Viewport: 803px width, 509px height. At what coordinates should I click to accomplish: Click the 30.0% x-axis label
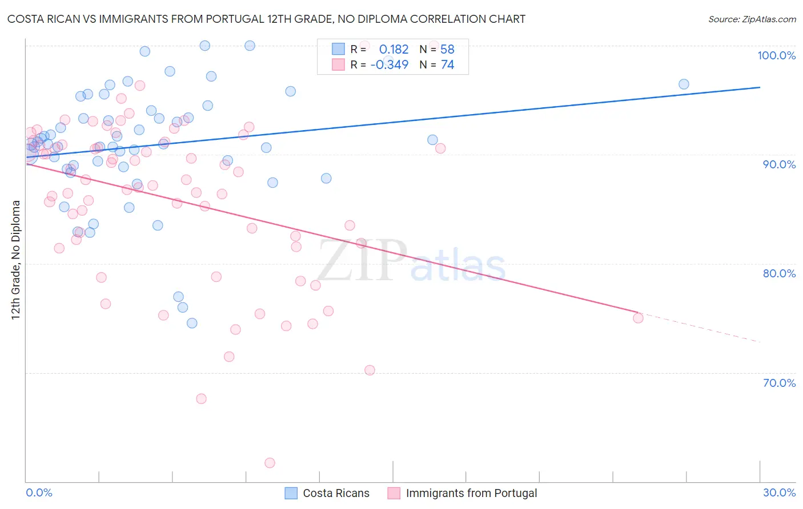click(780, 492)
